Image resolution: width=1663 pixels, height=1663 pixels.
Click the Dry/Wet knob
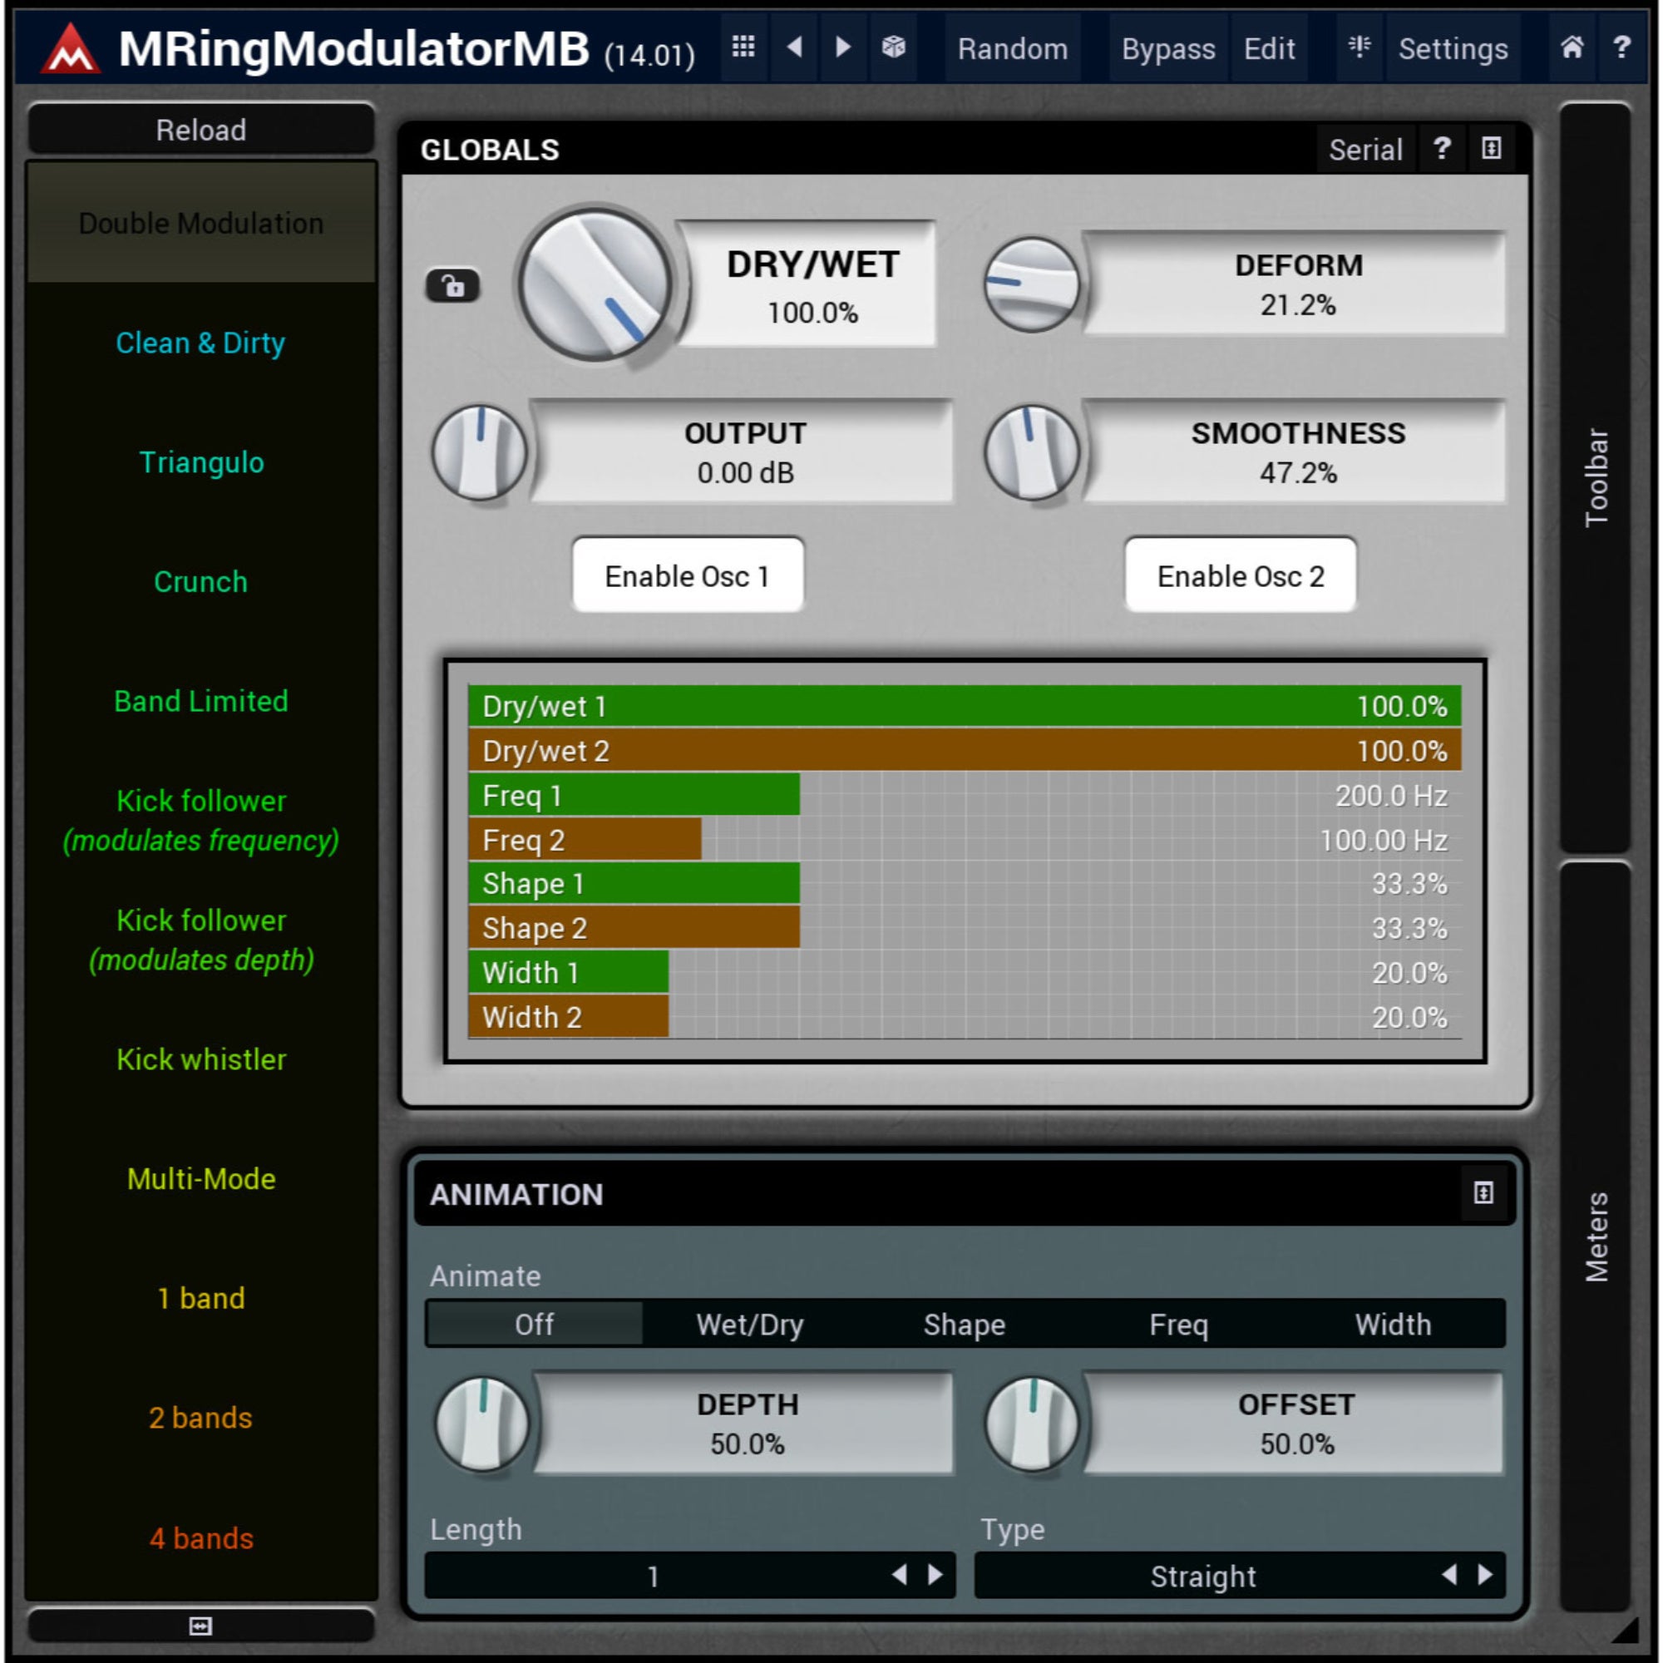[595, 285]
